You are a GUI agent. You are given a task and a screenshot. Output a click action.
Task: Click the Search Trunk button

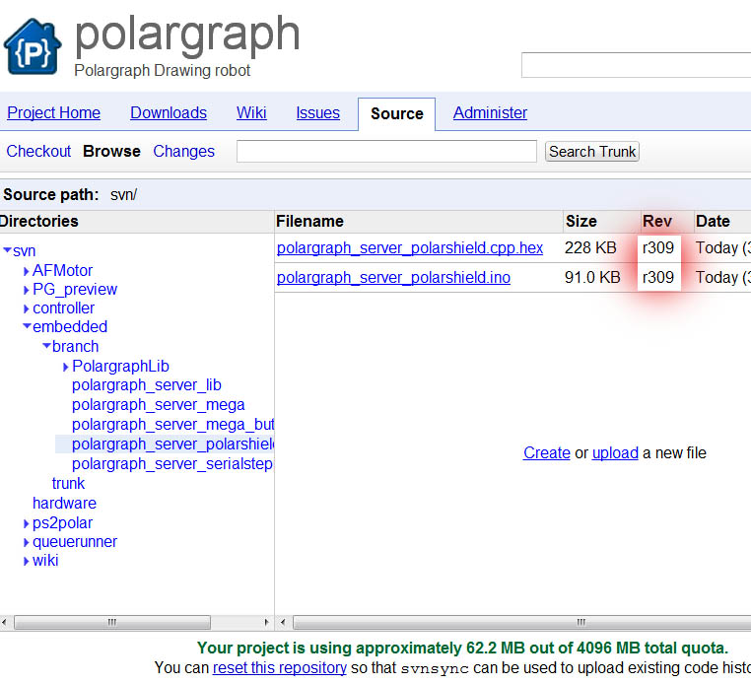[x=592, y=152]
